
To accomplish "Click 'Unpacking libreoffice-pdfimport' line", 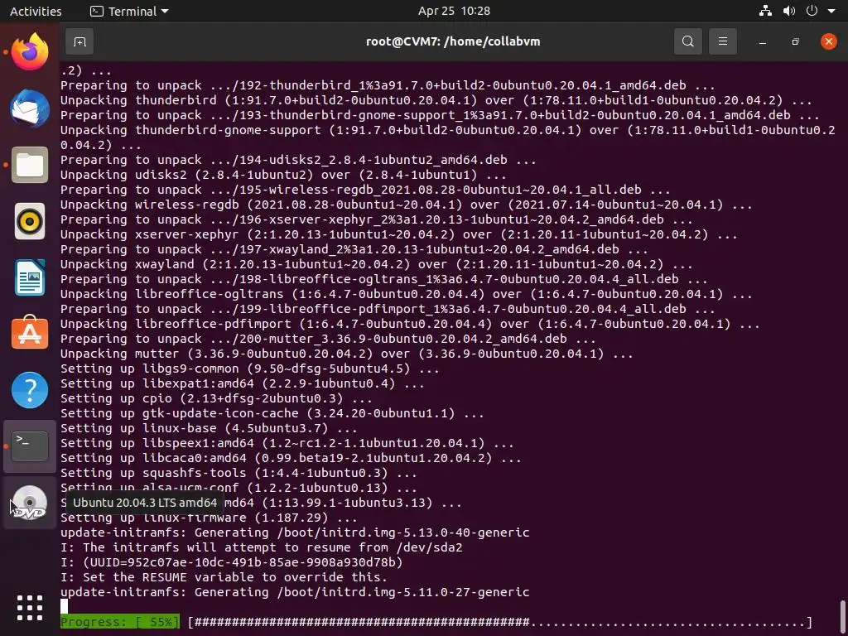I will click(410, 324).
